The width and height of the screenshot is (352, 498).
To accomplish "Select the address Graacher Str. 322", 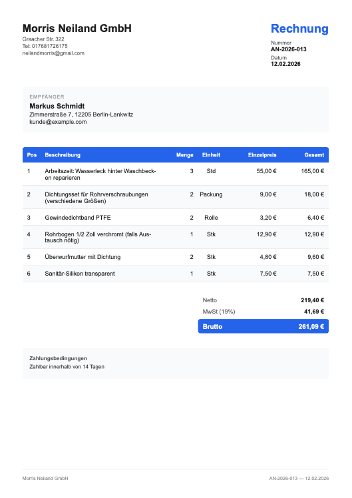I will [43, 39].
